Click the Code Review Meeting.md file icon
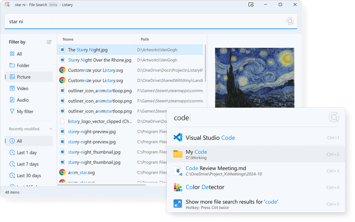 click(x=178, y=171)
